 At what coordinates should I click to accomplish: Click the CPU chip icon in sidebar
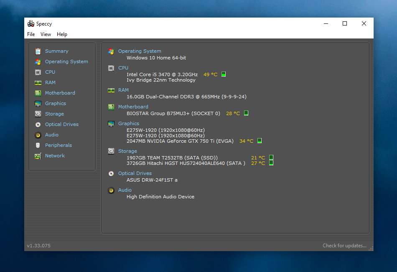[x=38, y=72]
